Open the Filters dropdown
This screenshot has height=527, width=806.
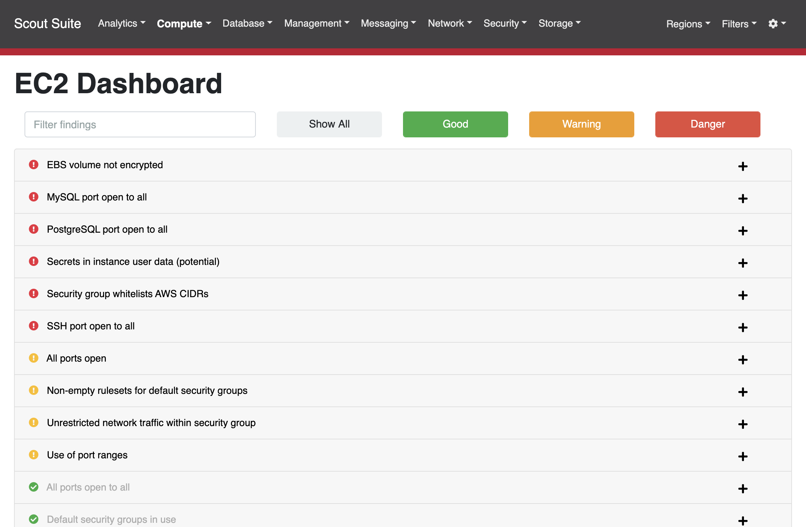pyautogui.click(x=739, y=24)
